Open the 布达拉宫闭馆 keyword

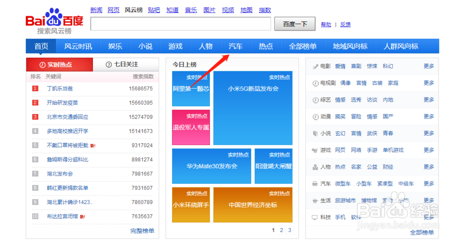(x=62, y=216)
